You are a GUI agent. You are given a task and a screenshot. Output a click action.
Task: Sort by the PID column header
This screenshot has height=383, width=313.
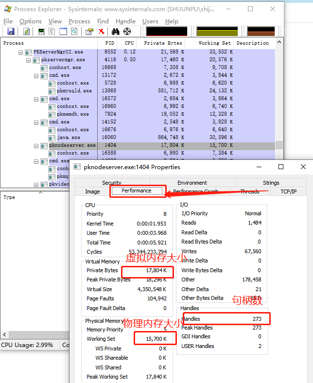(x=107, y=43)
